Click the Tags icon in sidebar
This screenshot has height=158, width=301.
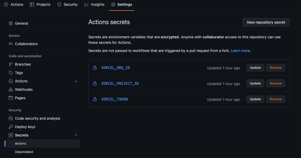pyautogui.click(x=10, y=72)
